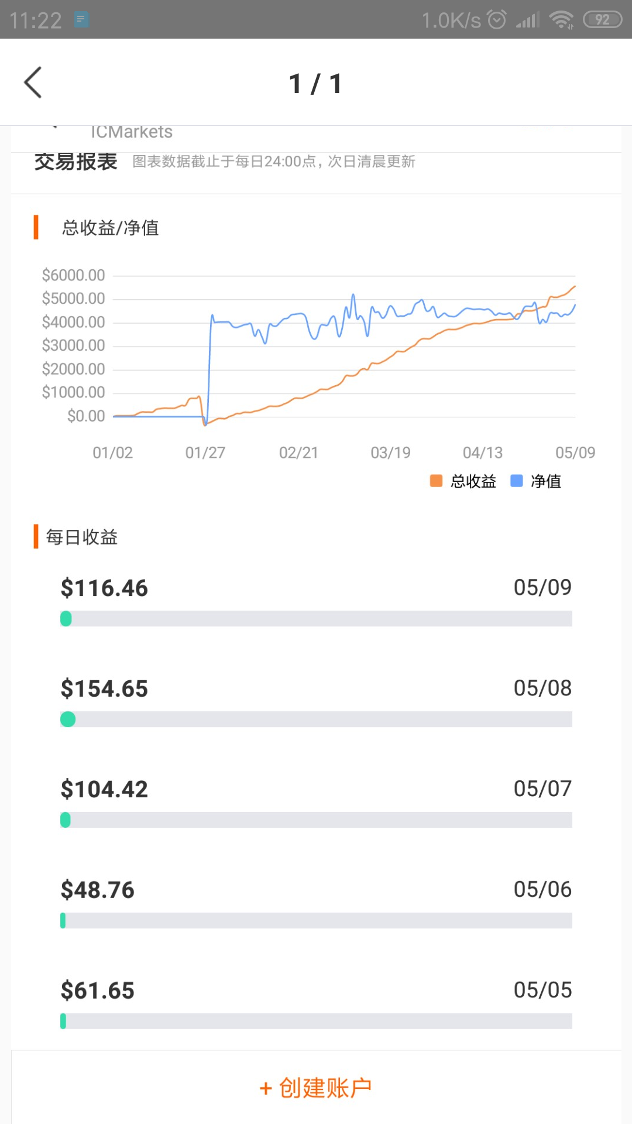Tap the blue notification icon beside the clock
Image resolution: width=632 pixels, height=1124 pixels.
point(81,20)
